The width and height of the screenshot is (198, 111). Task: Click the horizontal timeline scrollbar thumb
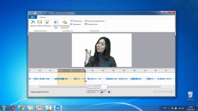point(100,86)
